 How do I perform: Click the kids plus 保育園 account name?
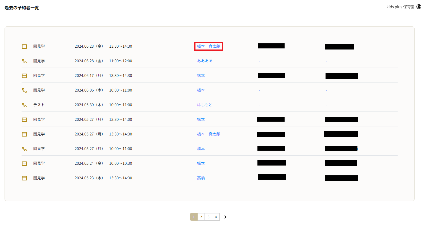(400, 7)
